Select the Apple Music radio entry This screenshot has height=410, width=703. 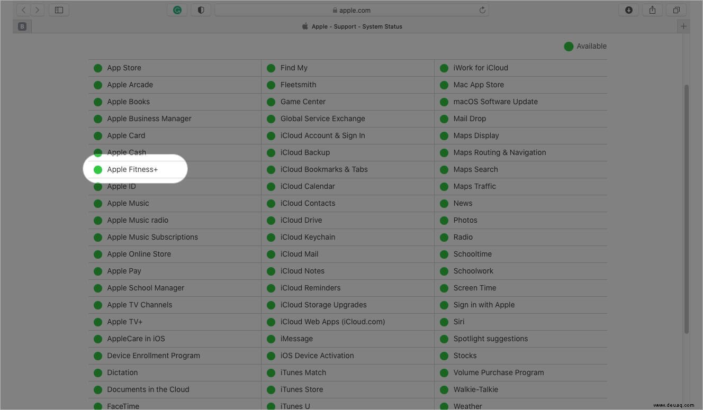[138, 220]
